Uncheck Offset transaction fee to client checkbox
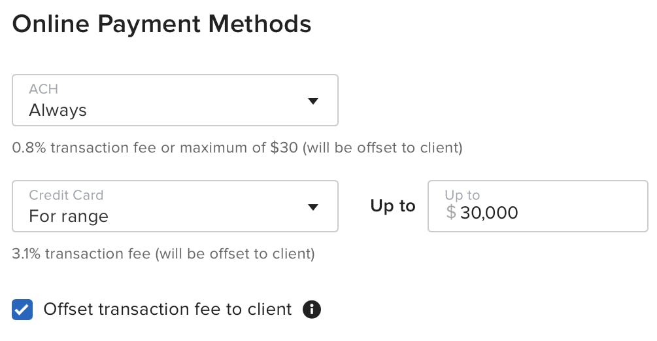The width and height of the screenshot is (657, 341). point(22,310)
